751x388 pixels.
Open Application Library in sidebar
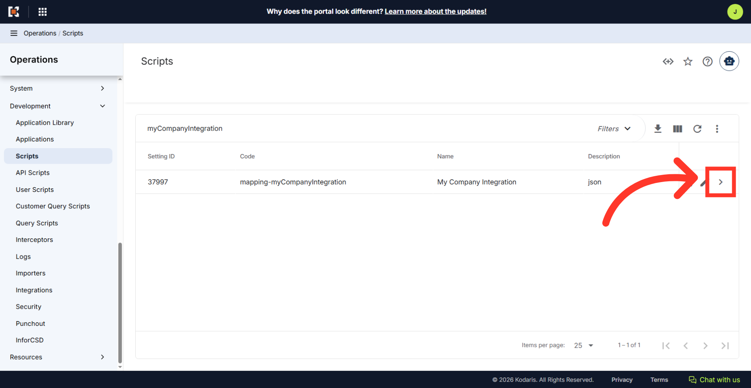[x=45, y=123]
